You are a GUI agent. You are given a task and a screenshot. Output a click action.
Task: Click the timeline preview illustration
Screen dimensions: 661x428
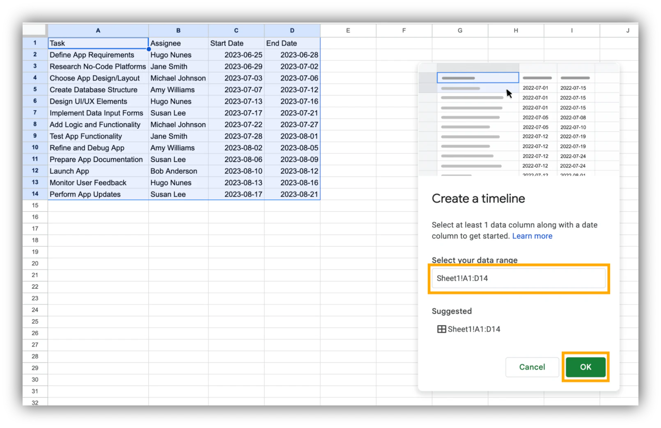519,120
